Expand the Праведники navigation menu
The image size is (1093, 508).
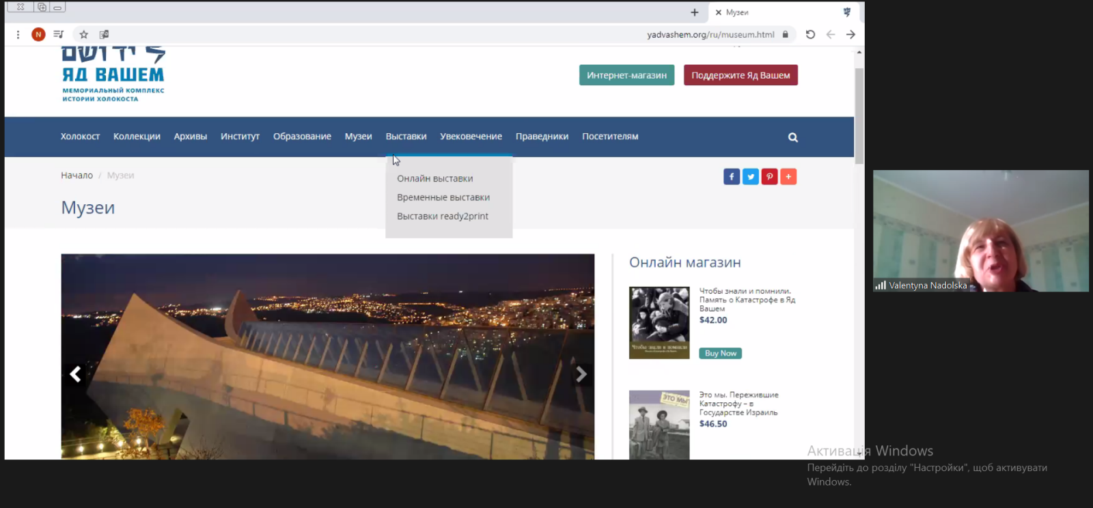[x=542, y=137]
